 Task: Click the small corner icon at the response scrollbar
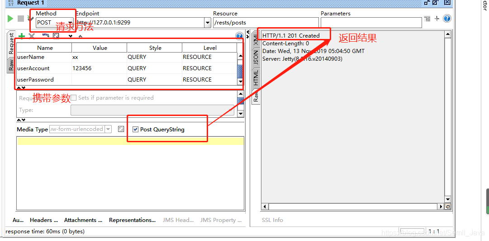pos(448,207)
